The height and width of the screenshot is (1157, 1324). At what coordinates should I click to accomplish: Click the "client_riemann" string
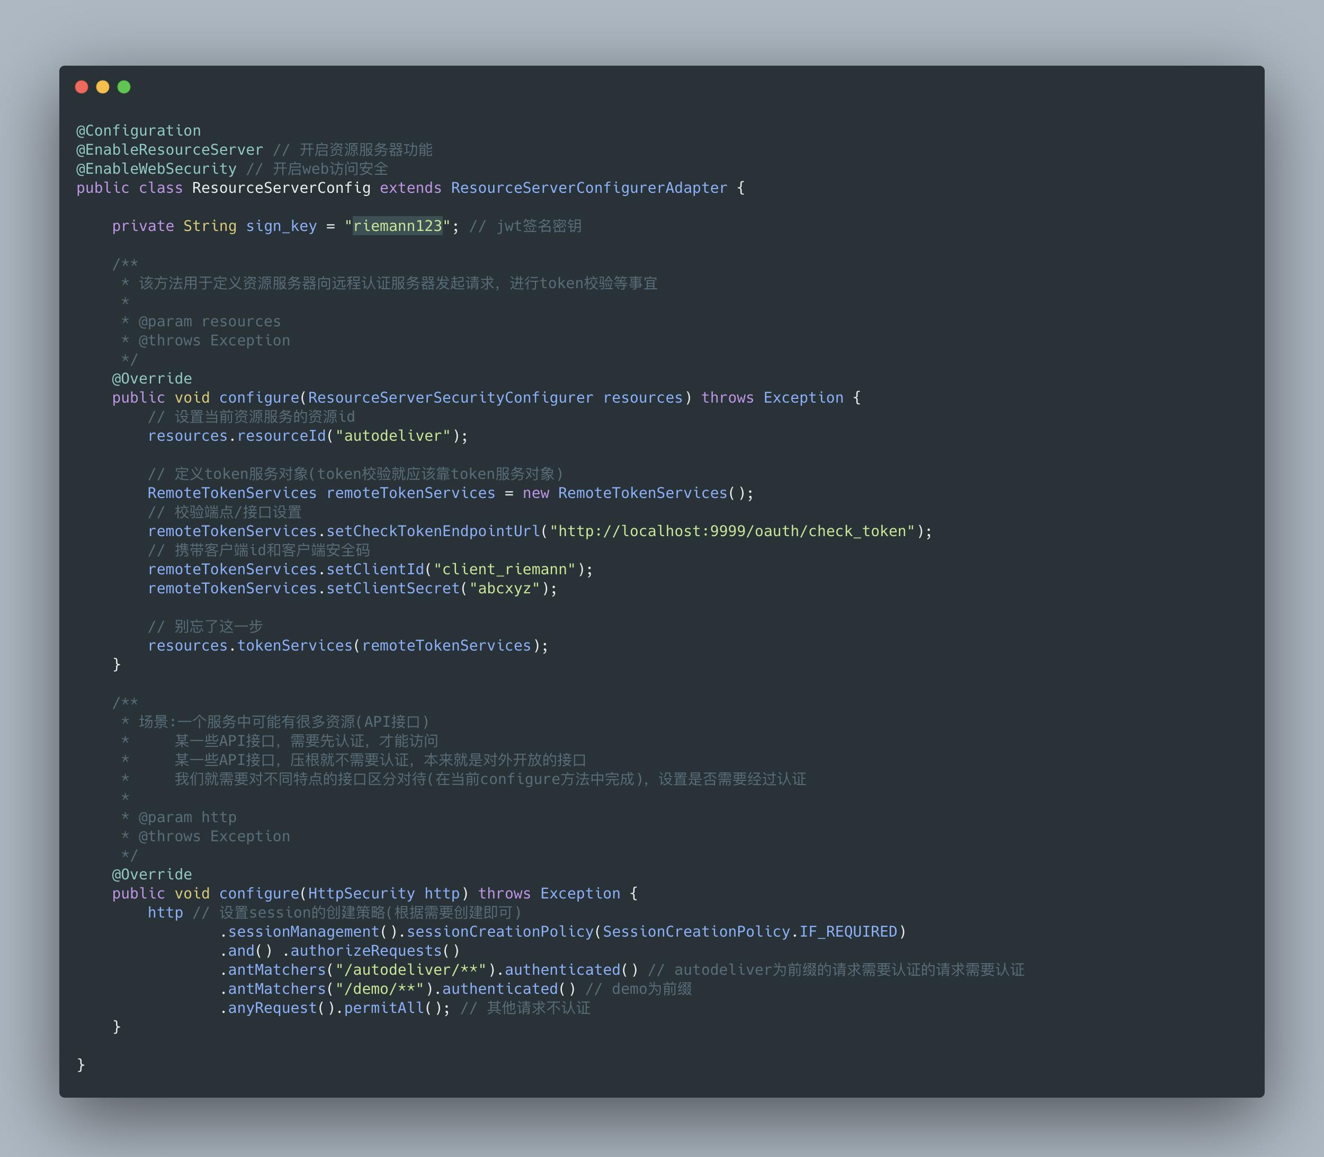pyautogui.click(x=504, y=569)
